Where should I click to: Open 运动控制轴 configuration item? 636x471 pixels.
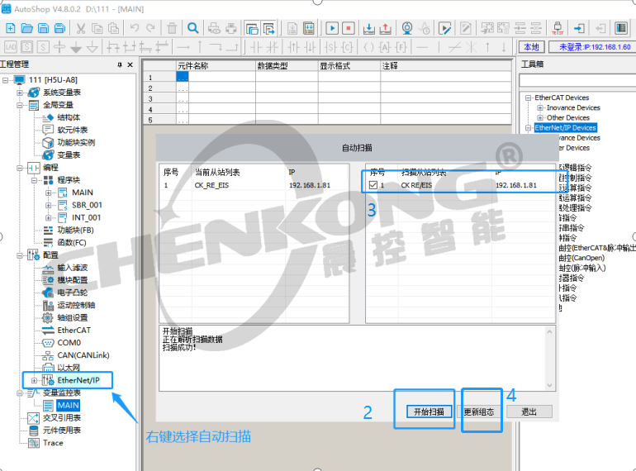pyautogui.click(x=76, y=305)
